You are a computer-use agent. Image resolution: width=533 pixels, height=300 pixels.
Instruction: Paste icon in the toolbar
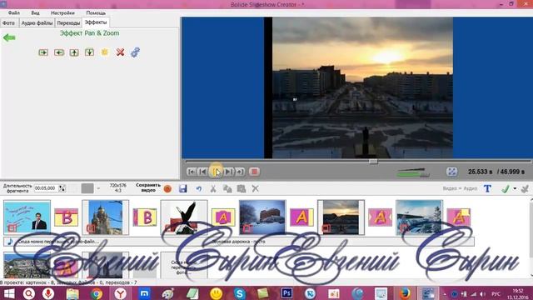[x=242, y=189]
